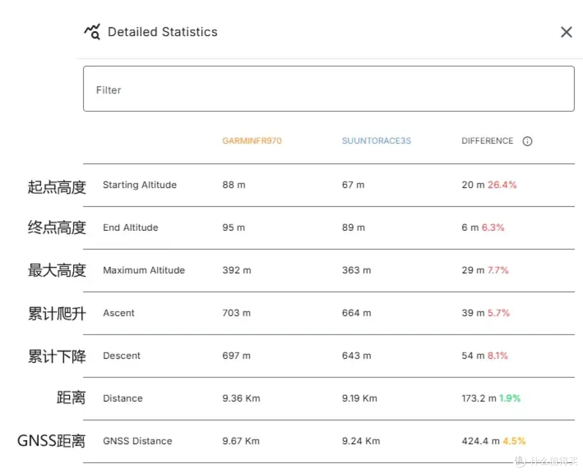Click Suunto ascent value 664 m
The width and height of the screenshot is (583, 473).
357,313
